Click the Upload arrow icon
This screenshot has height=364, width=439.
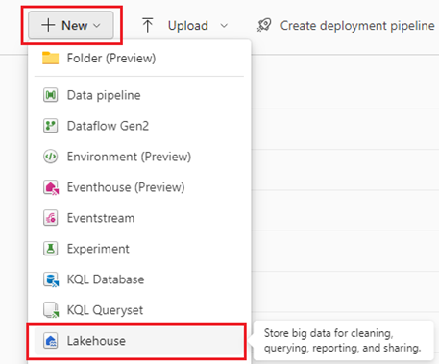click(x=147, y=25)
